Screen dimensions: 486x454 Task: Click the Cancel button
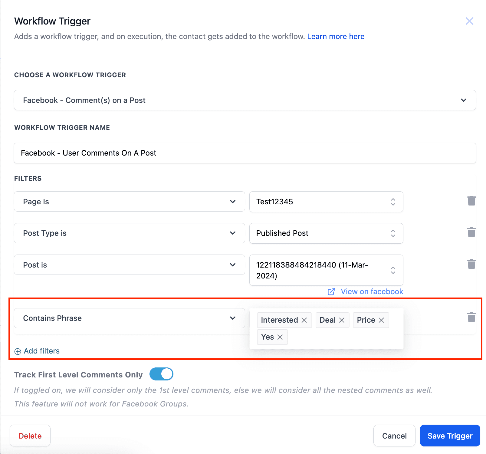(x=394, y=436)
